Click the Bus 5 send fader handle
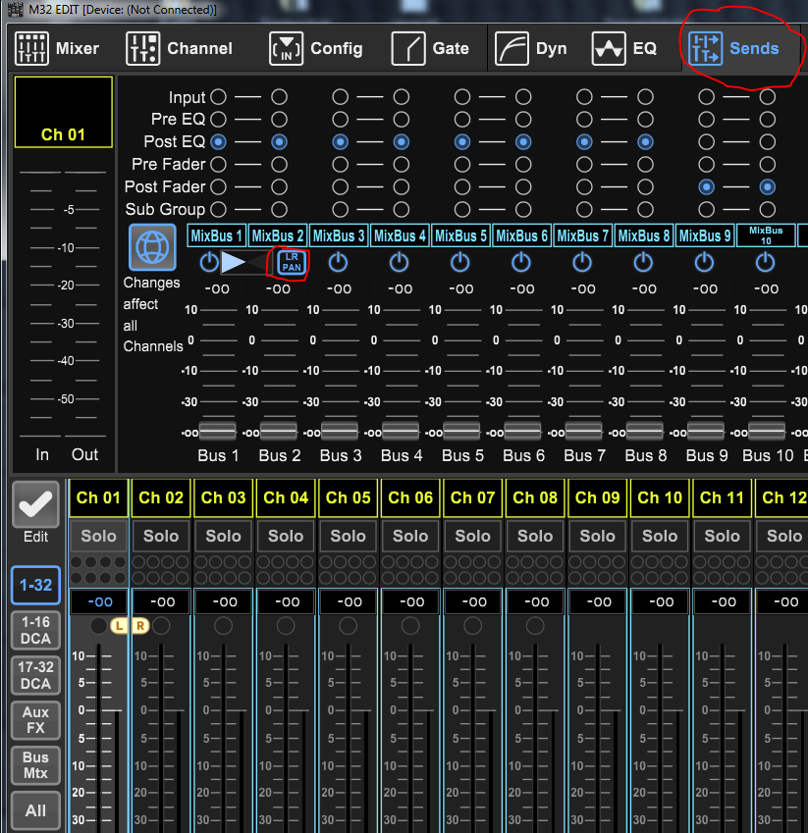 (x=461, y=431)
